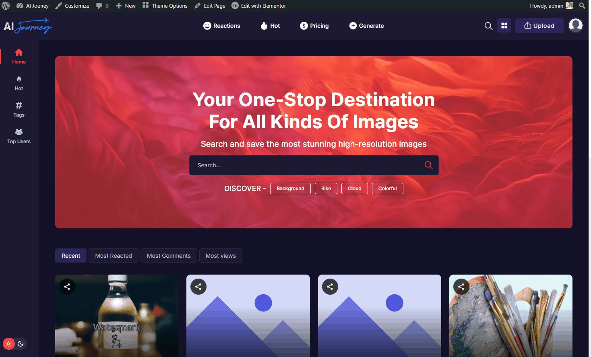The height and width of the screenshot is (357, 591).
Task: Select the Colorful discover tag
Action: 388,189
